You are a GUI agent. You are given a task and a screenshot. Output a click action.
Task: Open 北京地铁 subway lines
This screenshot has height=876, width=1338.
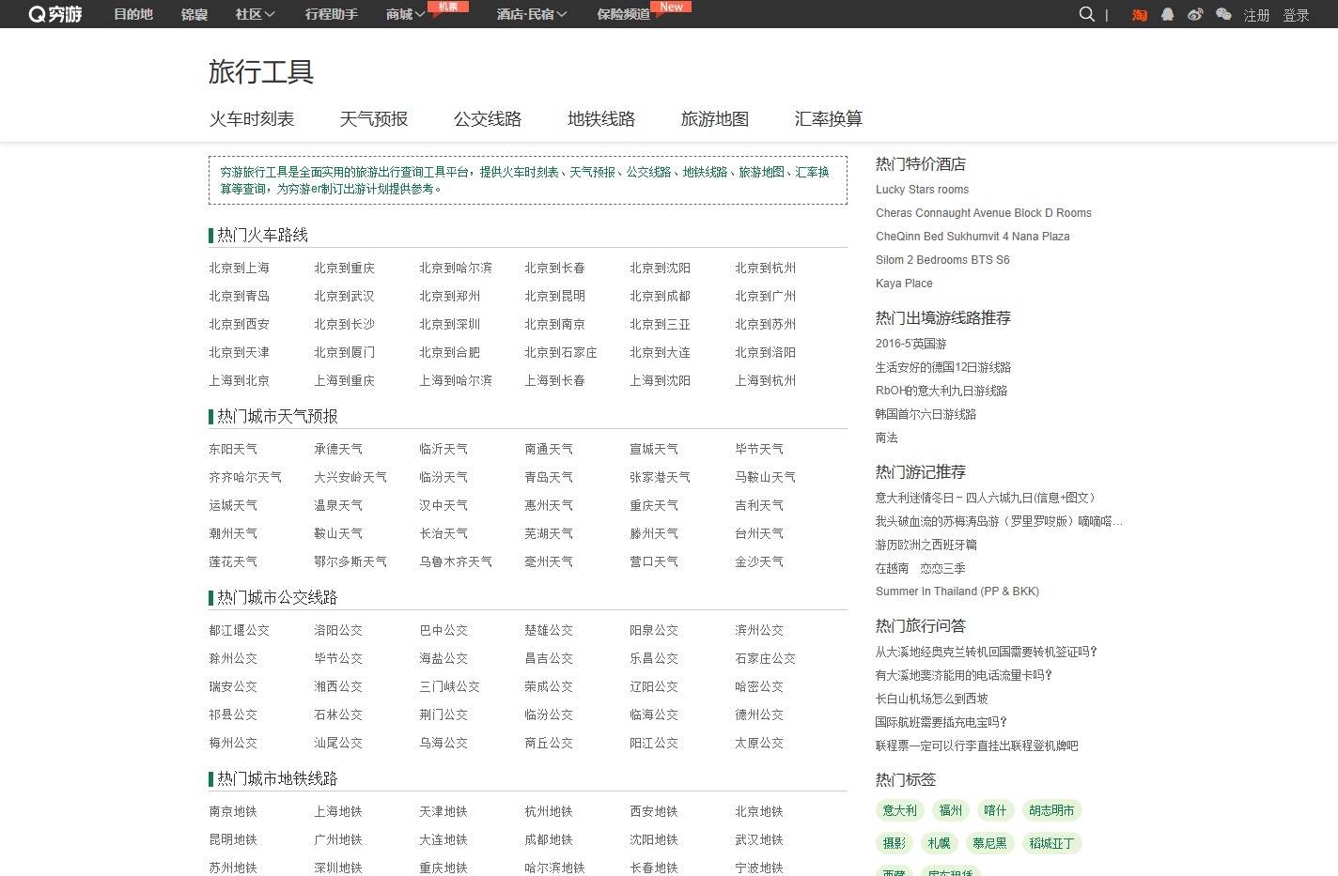click(x=759, y=811)
